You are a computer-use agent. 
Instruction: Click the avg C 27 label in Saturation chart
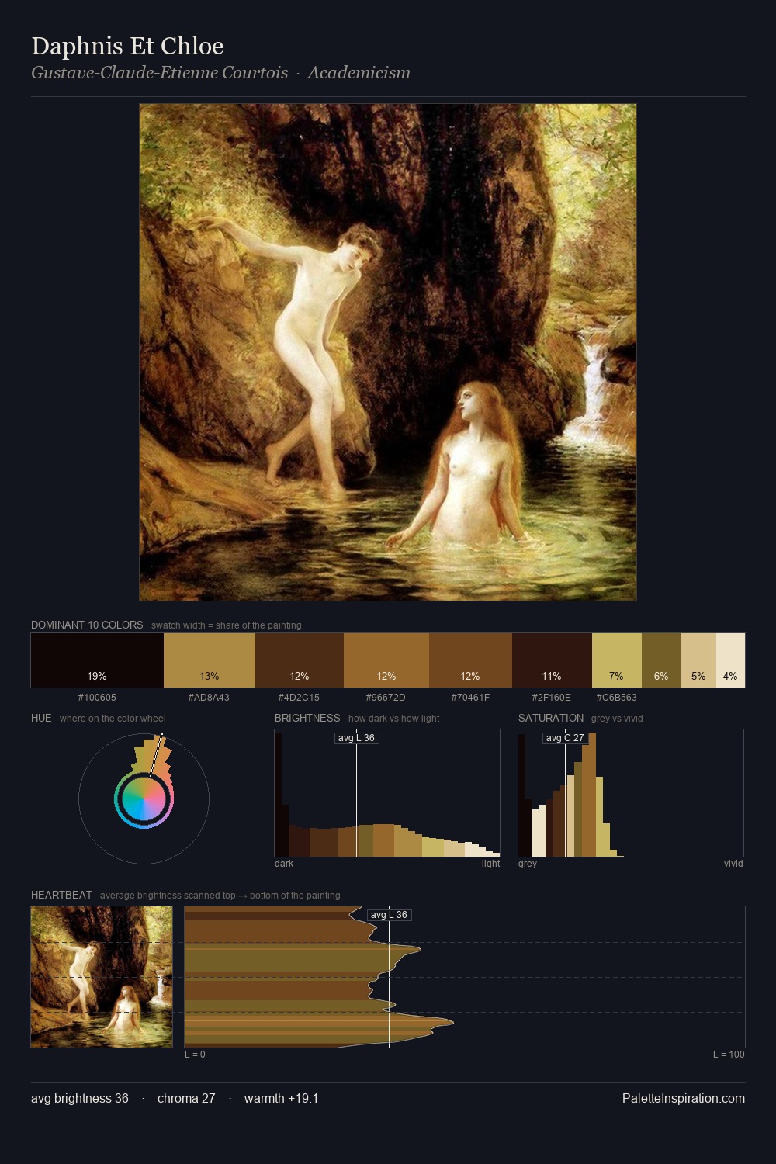(564, 738)
